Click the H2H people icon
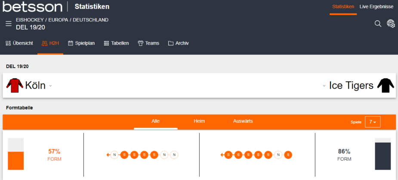The image size is (398, 180). (x=44, y=43)
